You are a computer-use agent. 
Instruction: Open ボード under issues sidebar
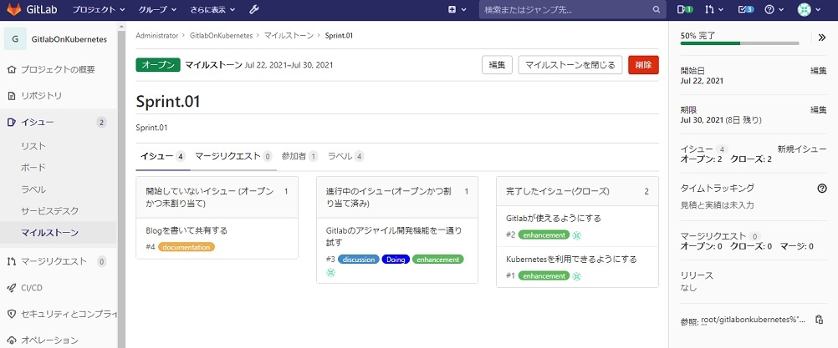[33, 168]
